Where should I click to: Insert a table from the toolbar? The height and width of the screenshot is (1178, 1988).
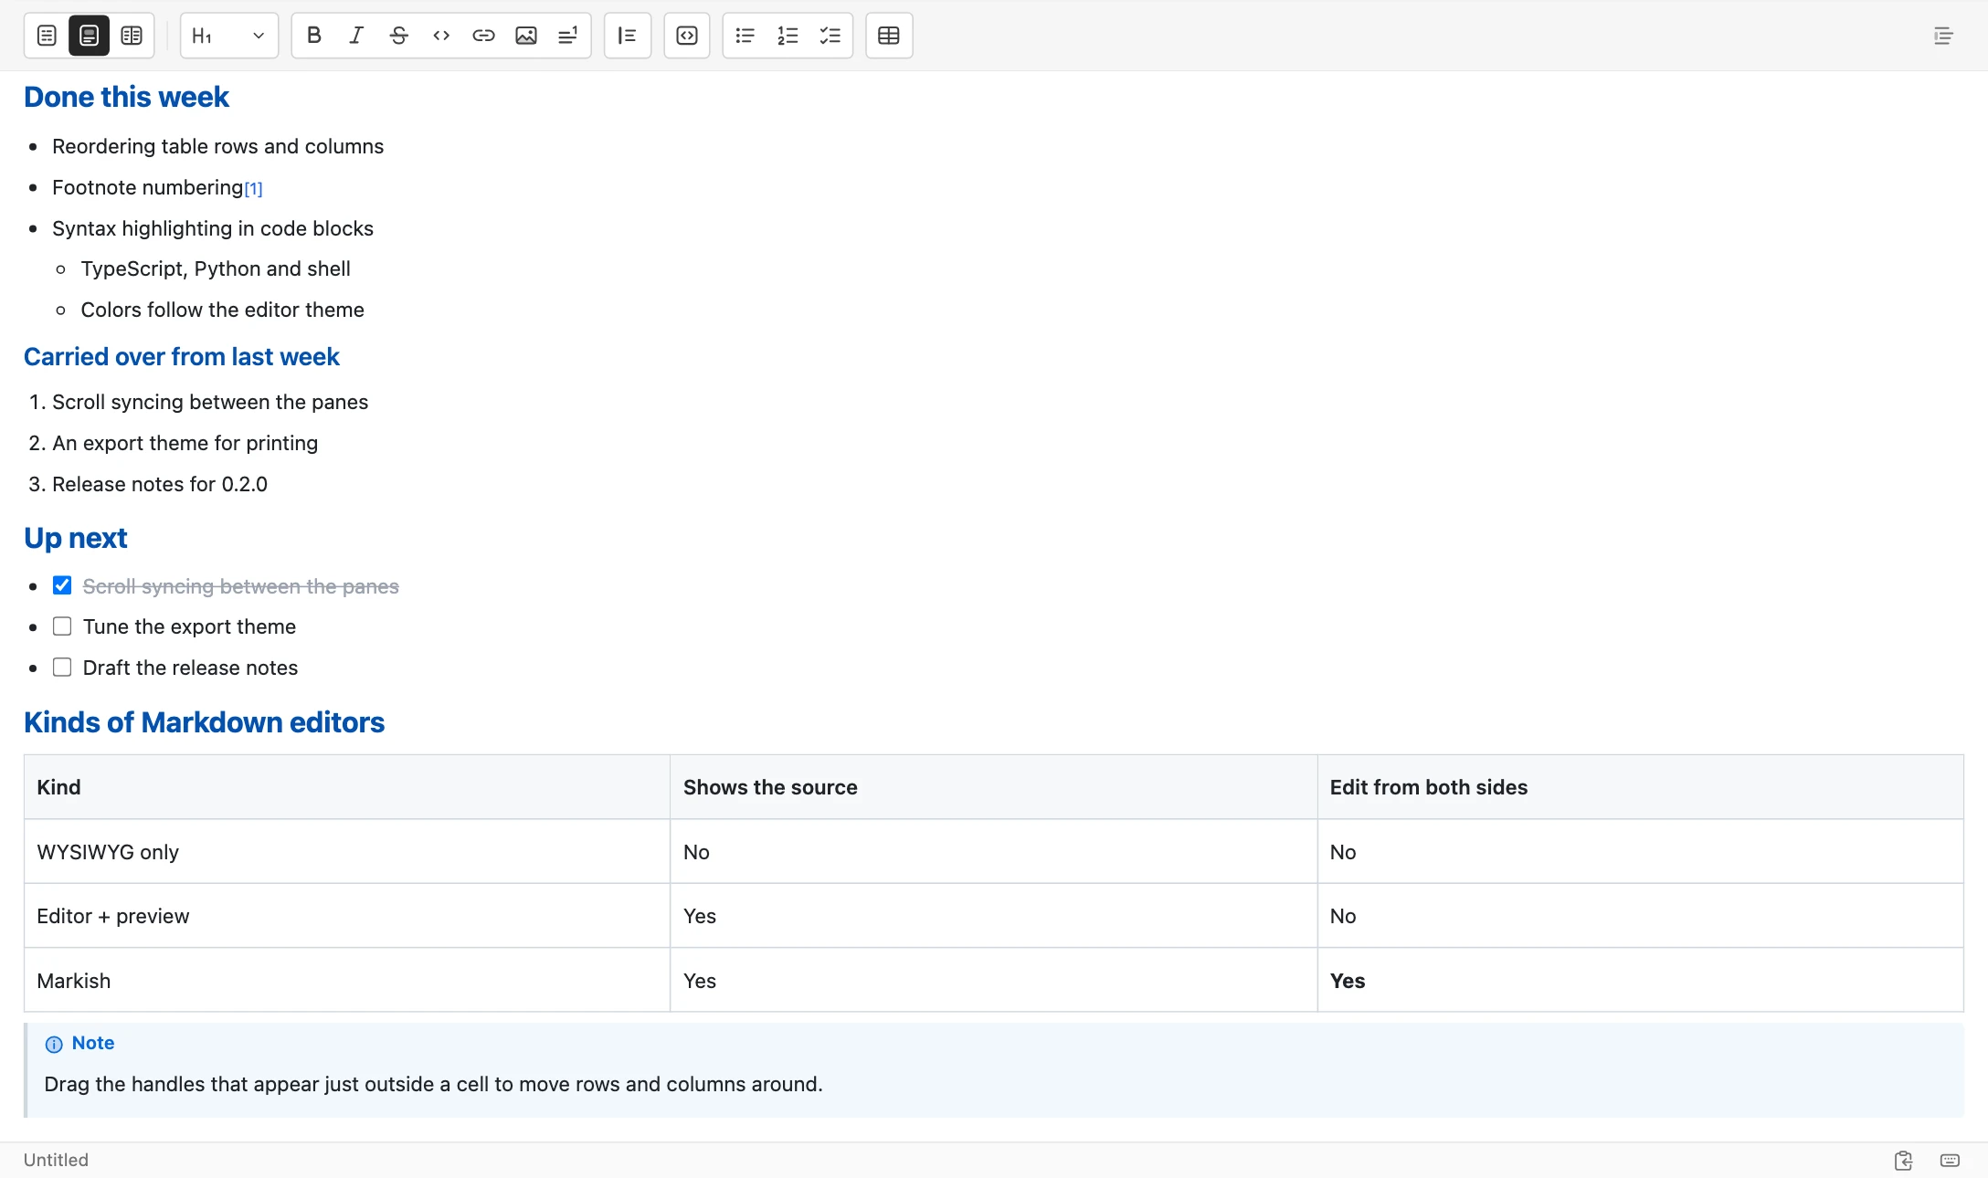coord(889,36)
